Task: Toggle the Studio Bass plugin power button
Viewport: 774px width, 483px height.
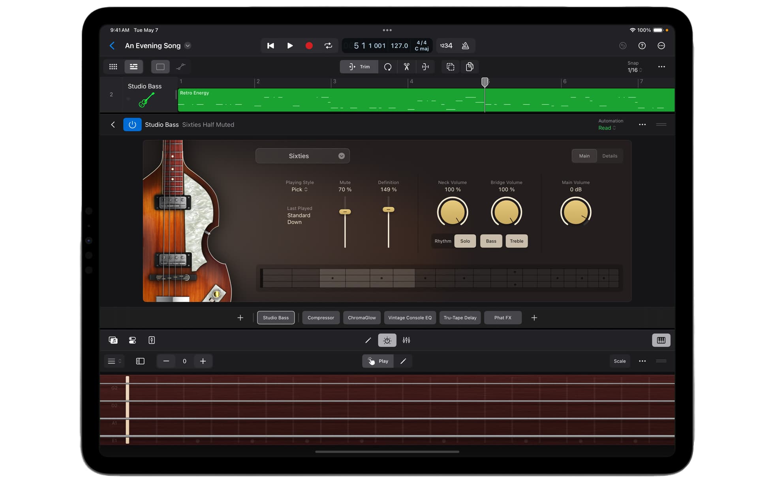Action: click(132, 125)
